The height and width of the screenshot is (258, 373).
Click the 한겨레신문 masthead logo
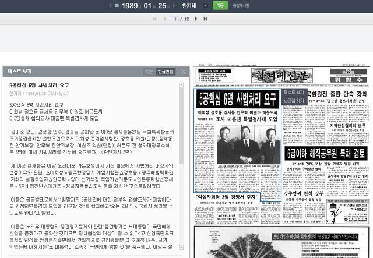282,76
